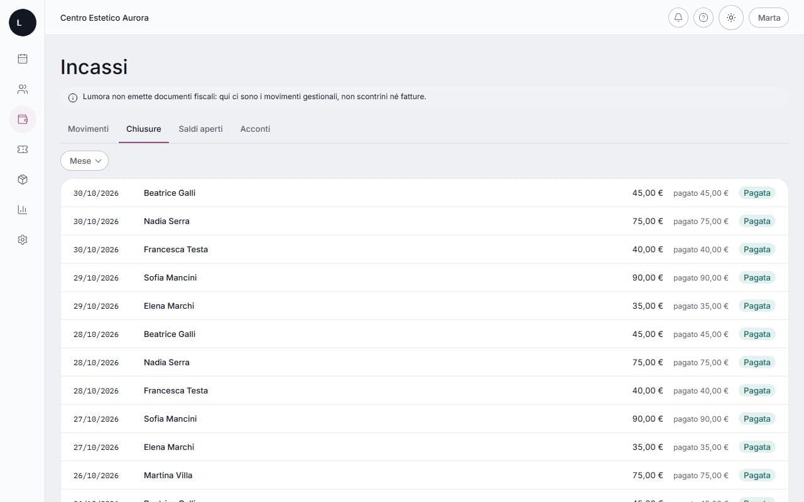804x502 pixels.
Task: Select Elena Marchi row dated 27/10/2026
Action: click(x=425, y=447)
